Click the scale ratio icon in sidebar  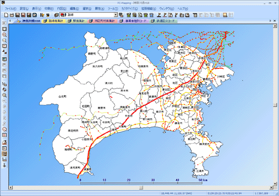click(x=4, y=84)
